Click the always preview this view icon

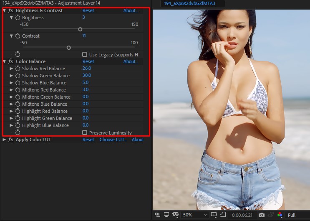point(158,215)
